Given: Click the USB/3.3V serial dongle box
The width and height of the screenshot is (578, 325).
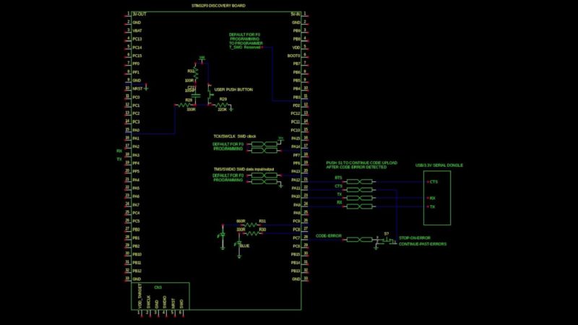Looking at the screenshot, I should pos(437,198).
